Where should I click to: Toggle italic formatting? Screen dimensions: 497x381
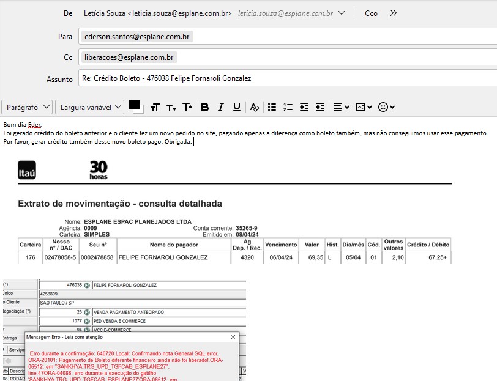click(x=221, y=107)
